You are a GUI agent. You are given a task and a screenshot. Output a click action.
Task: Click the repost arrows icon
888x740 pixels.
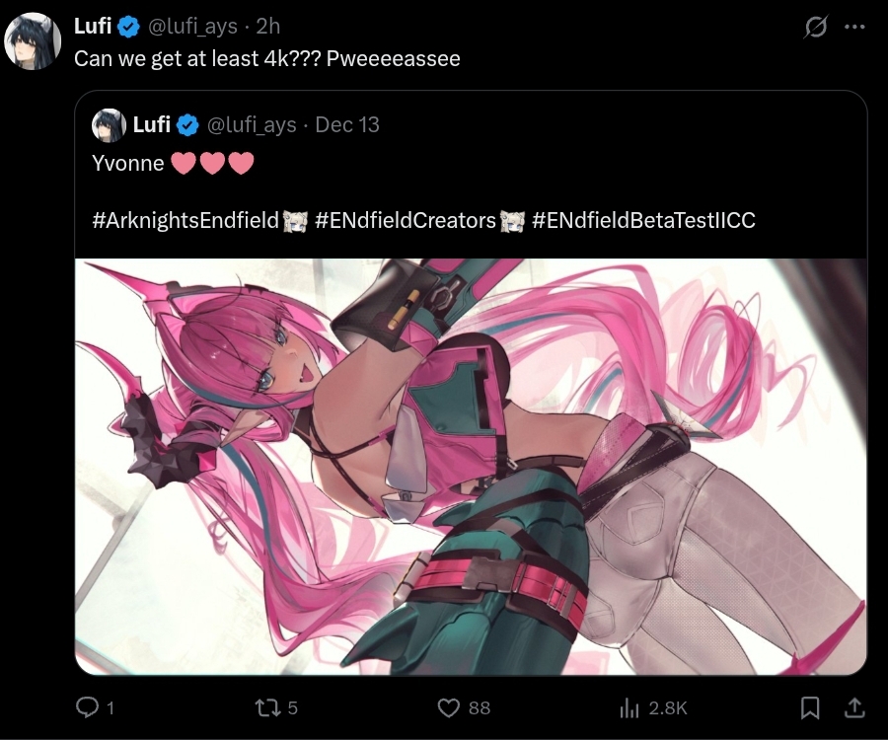[x=266, y=707]
